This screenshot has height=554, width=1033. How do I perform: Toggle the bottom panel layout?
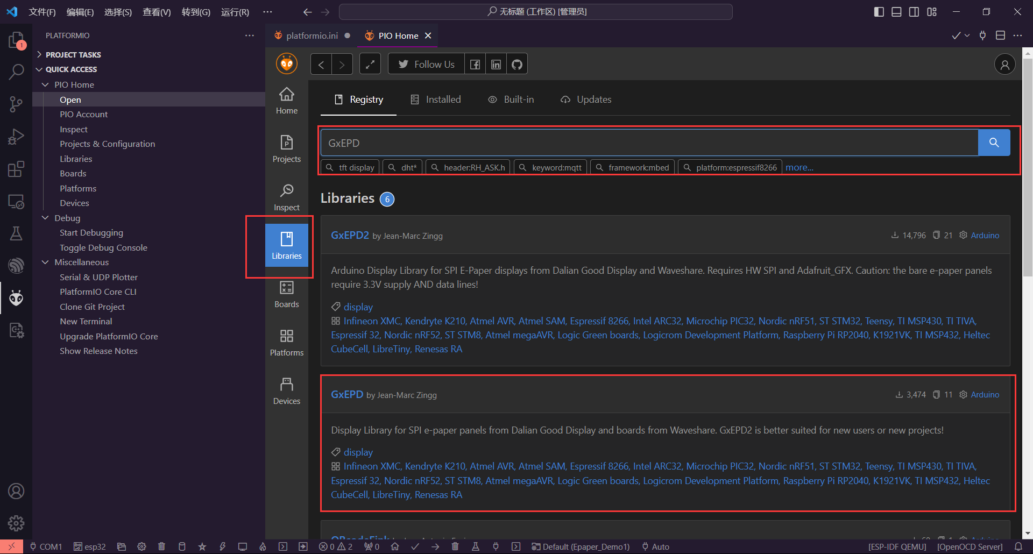[x=896, y=12]
